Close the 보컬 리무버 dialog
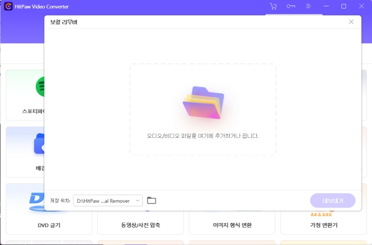The width and height of the screenshot is (372, 245). [351, 21]
